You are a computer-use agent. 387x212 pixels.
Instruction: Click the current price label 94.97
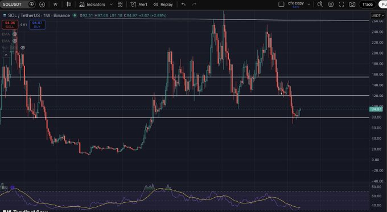pyautogui.click(x=376, y=109)
